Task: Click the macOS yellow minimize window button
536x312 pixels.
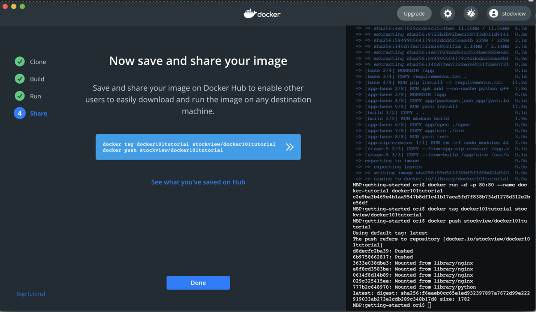Action: coord(14,6)
